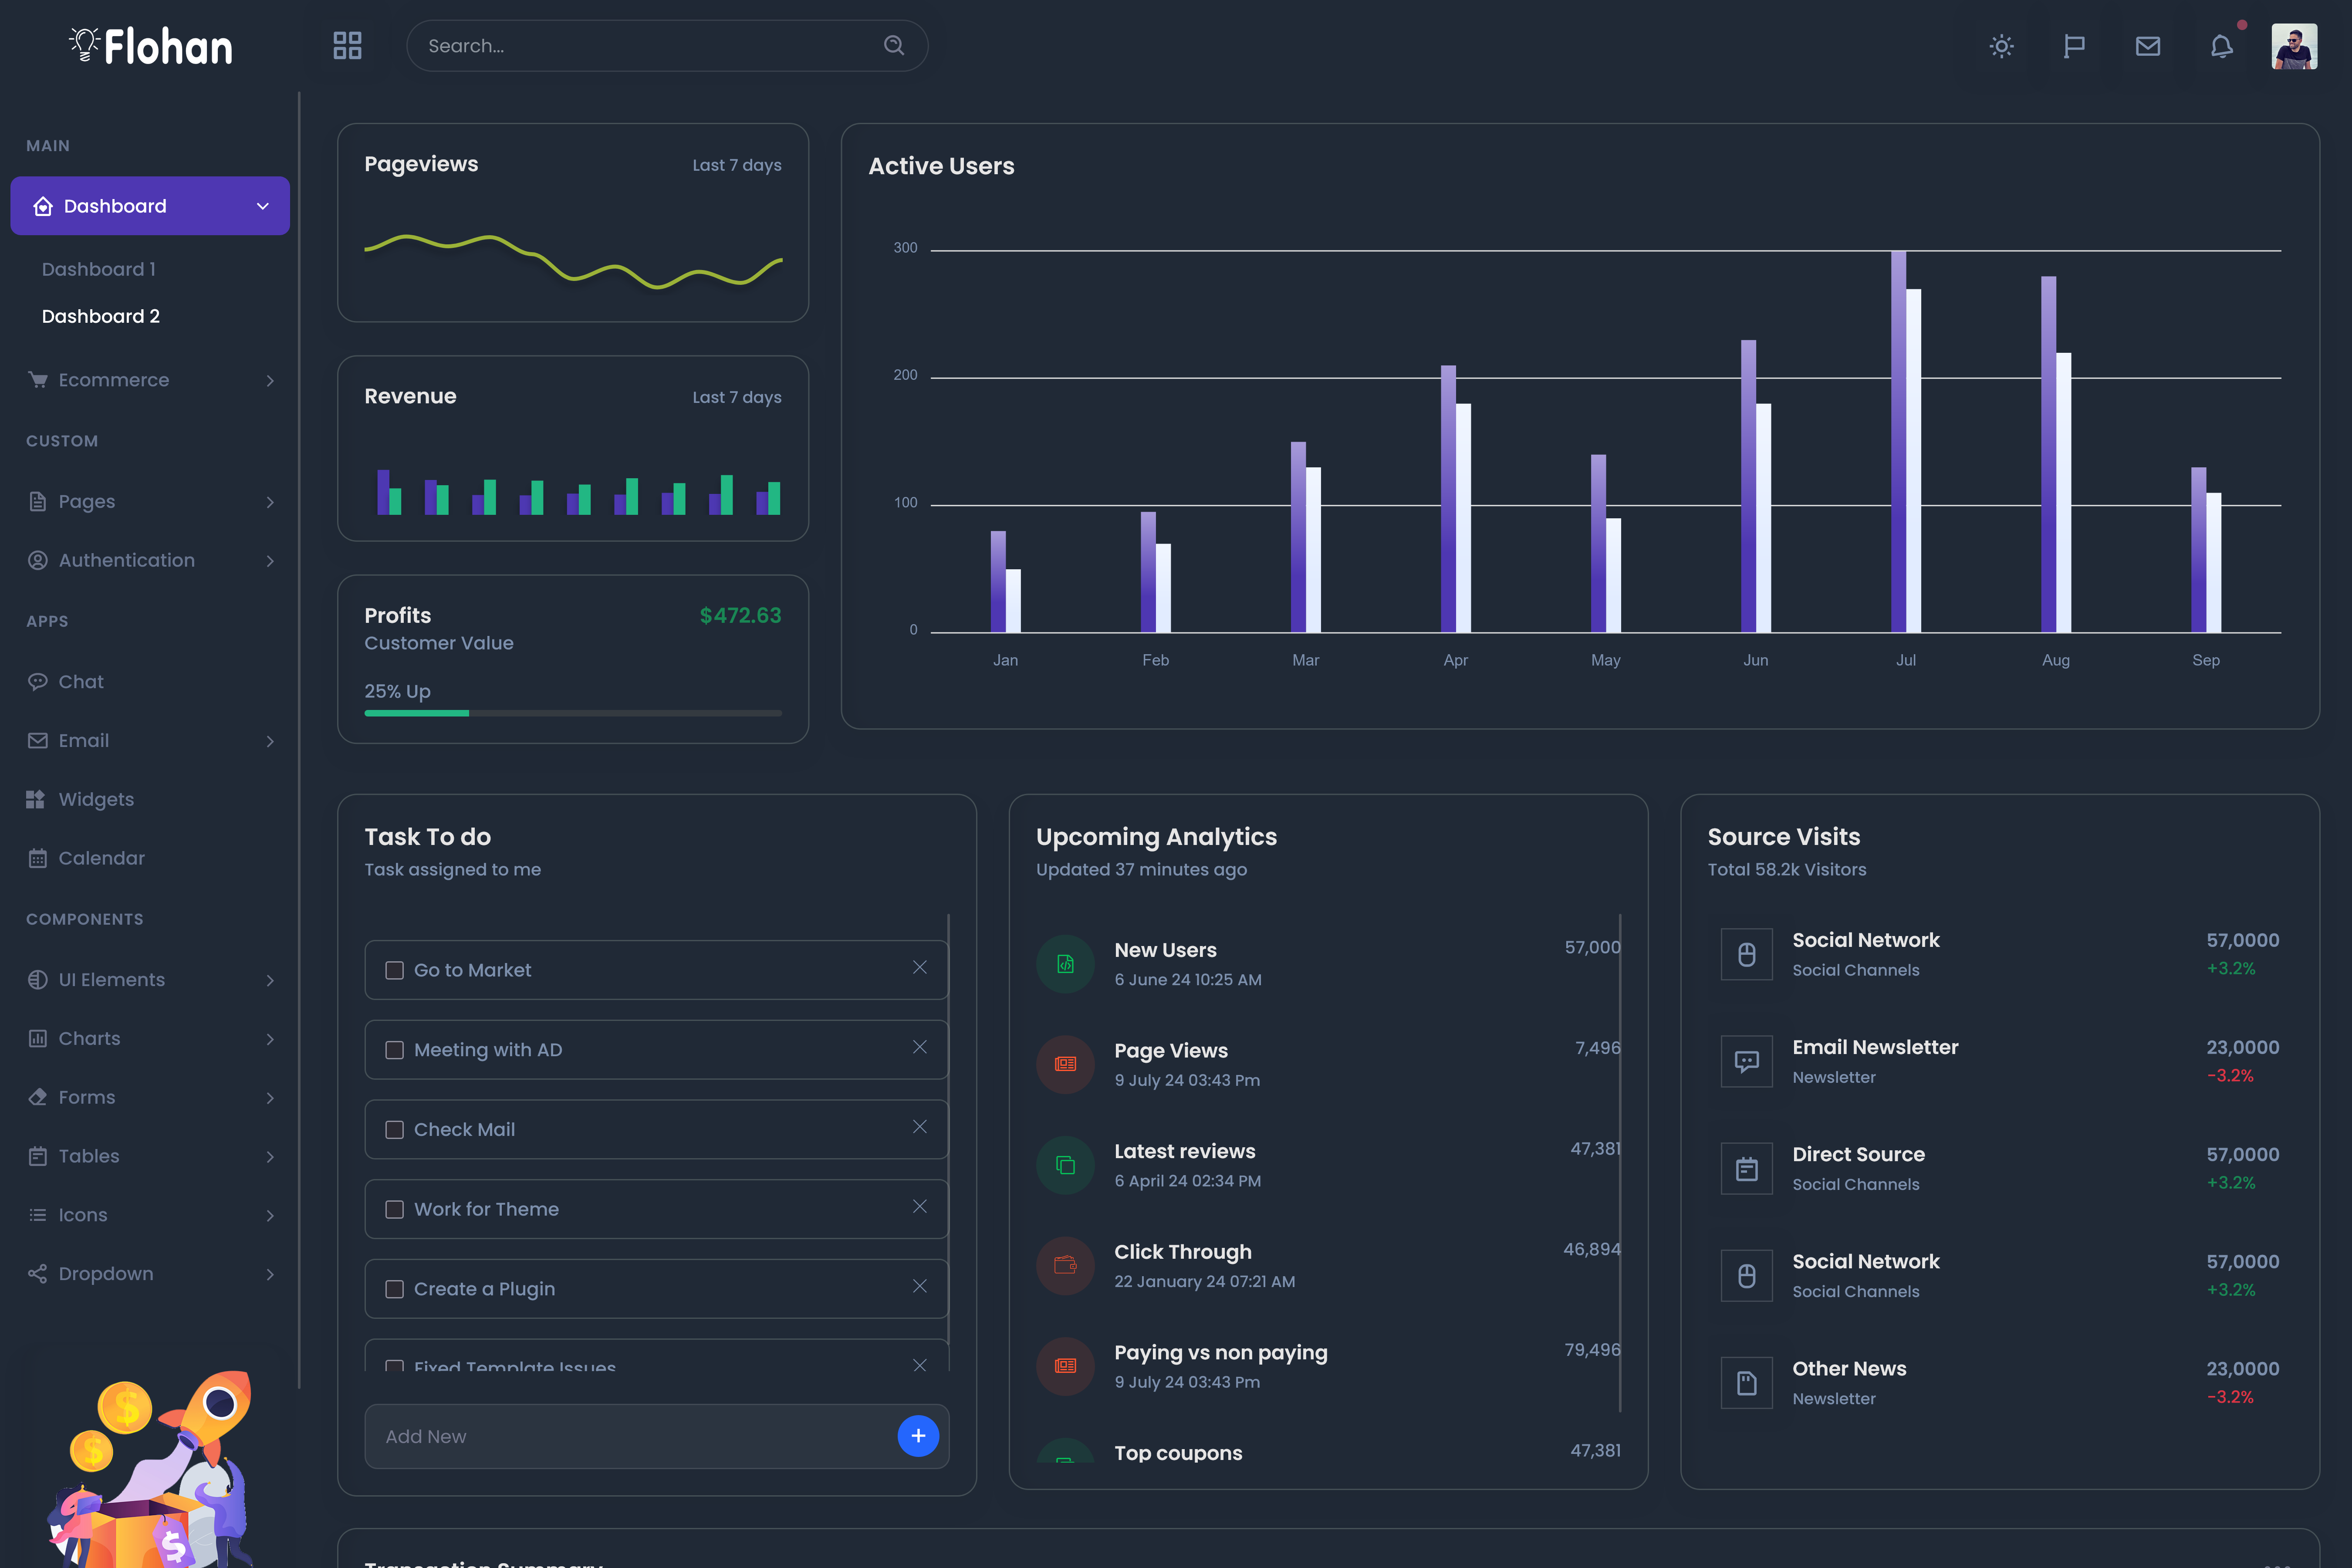Mark Work for Theme as done
The width and height of the screenshot is (2352, 1568).
[395, 1210]
